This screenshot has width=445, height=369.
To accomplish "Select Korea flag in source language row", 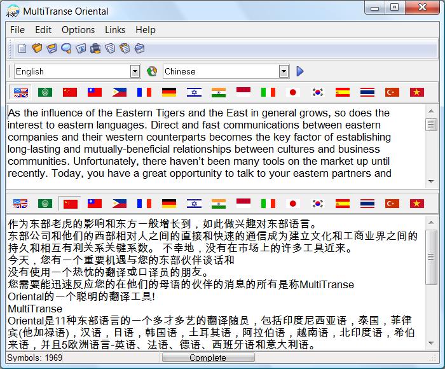I will point(318,92).
